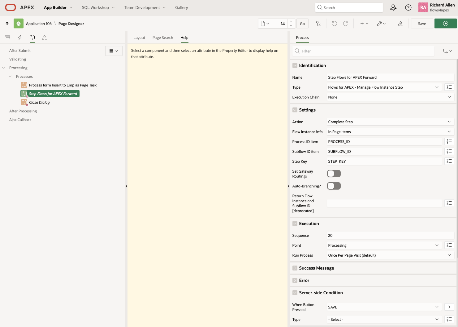Go up to application home arrow

coord(7,23)
